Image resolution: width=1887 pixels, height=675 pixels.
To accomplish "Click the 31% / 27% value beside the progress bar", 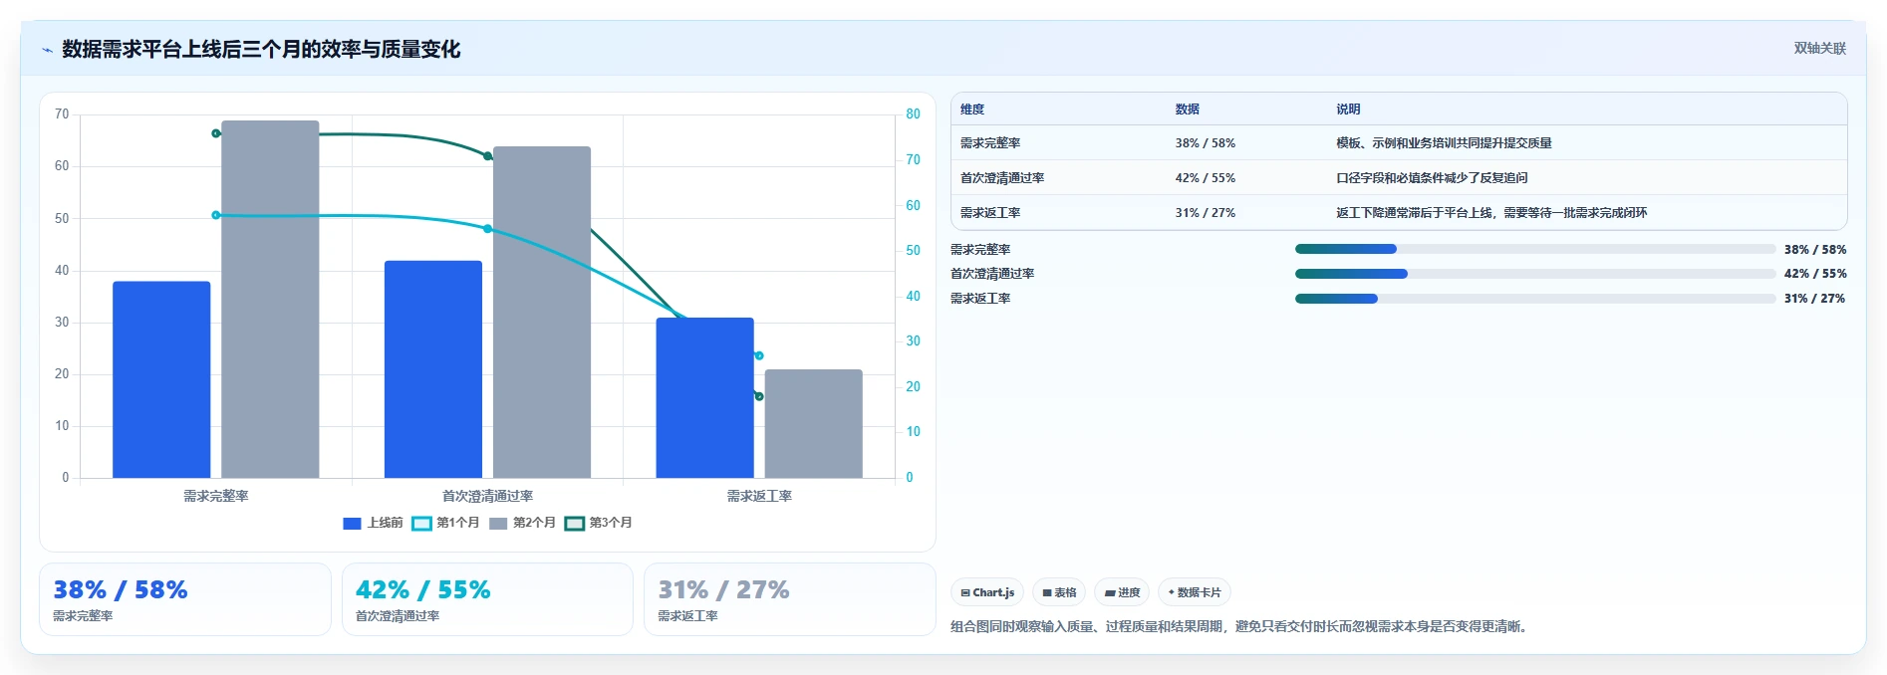I will click(1815, 299).
